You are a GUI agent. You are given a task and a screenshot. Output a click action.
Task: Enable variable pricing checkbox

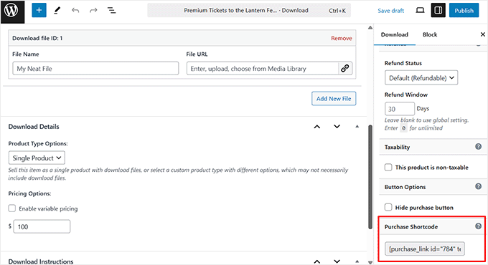(x=12, y=208)
